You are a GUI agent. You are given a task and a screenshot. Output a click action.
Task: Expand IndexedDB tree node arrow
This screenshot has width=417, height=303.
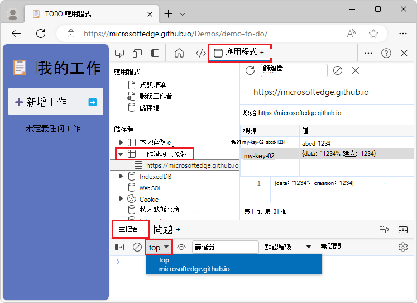[121, 176]
